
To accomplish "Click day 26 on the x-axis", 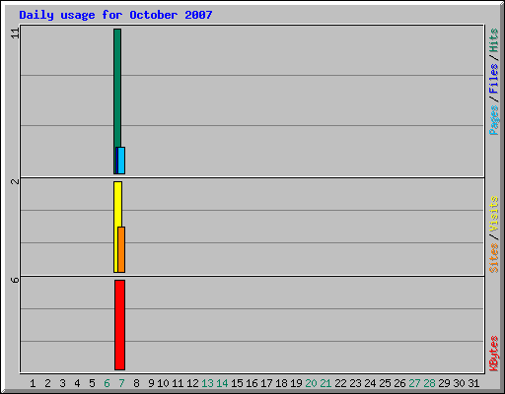I will pyautogui.click(x=399, y=383).
